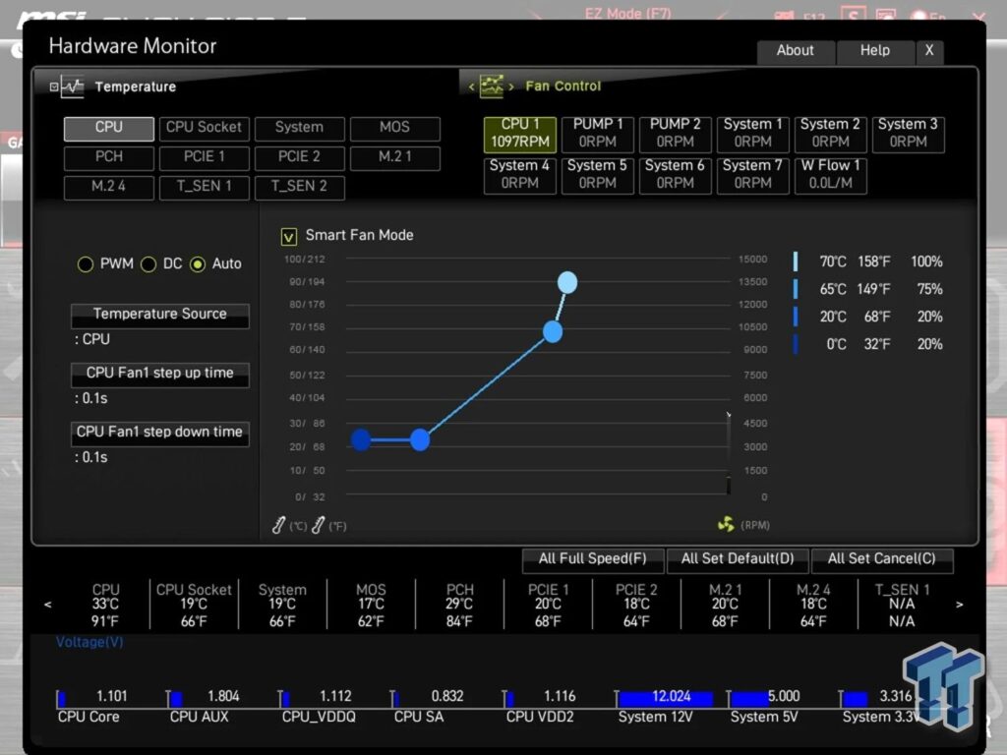Click the 20°C fan curve point
The height and width of the screenshot is (755, 1007).
click(420, 439)
